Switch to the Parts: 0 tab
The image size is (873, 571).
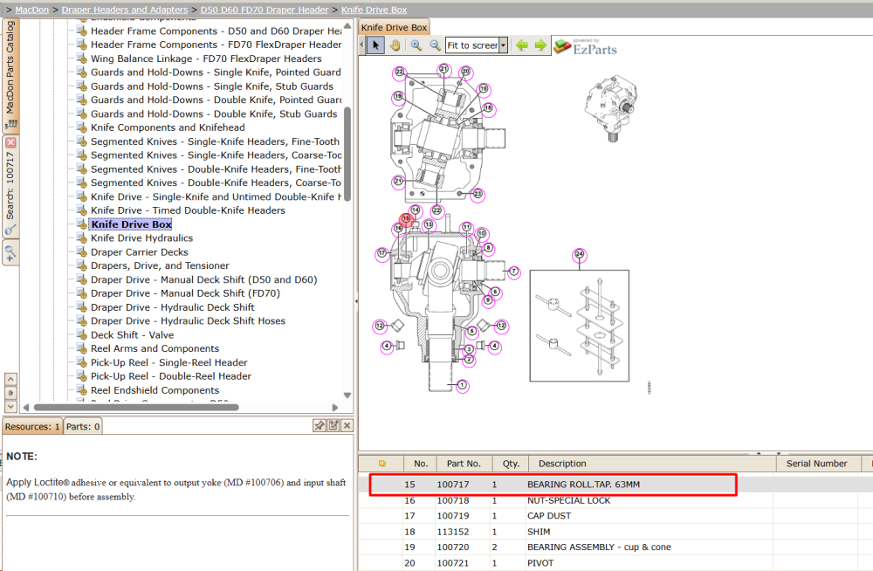point(83,426)
